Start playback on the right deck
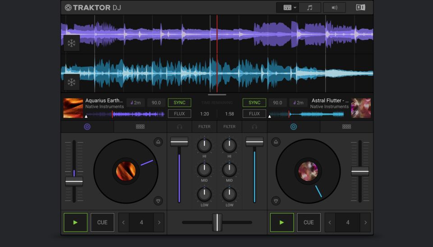Image resolution: width=433 pixels, height=247 pixels. tap(282, 222)
